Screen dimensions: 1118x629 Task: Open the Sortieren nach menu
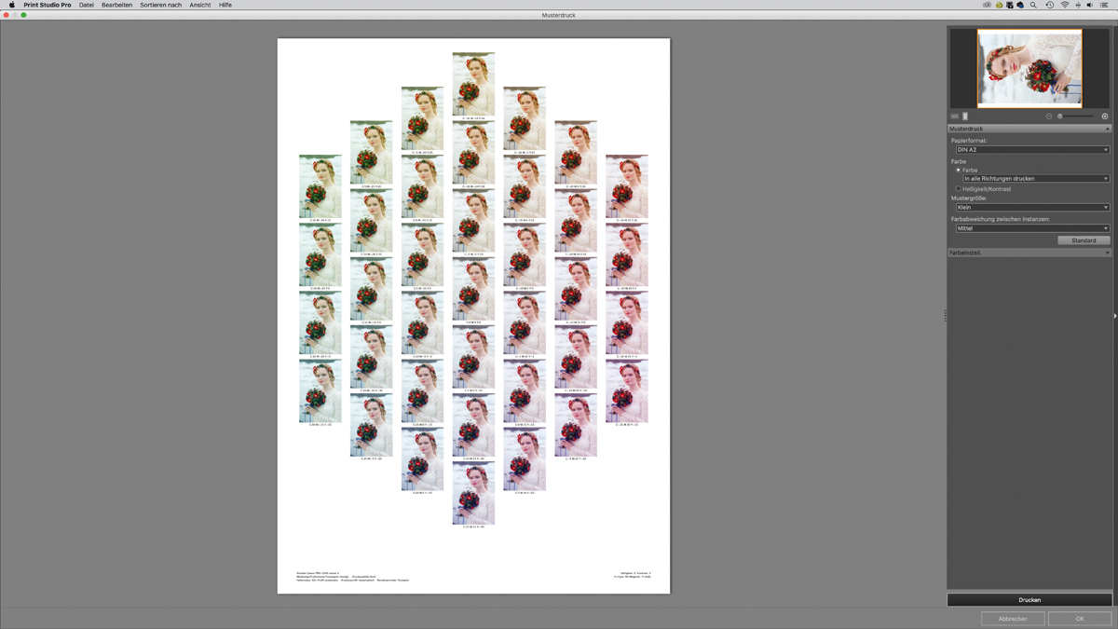click(x=160, y=5)
